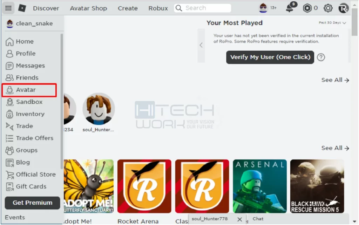Open the Robux balance icon
The image size is (359, 225).
pos(307,8)
